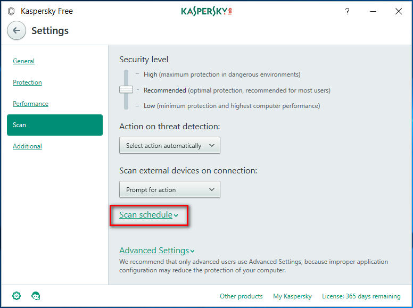Viewport: 413px width, 308px height.
Task: Open the 'Select action automatically' dropdown
Action: pos(169,145)
